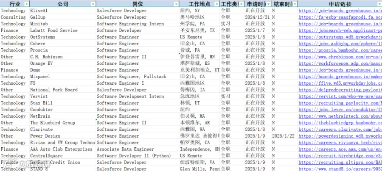Viewport: 382px width, 171px height.
Task: Select the Associate Data Engineer cell
Action: click(x=138, y=149)
